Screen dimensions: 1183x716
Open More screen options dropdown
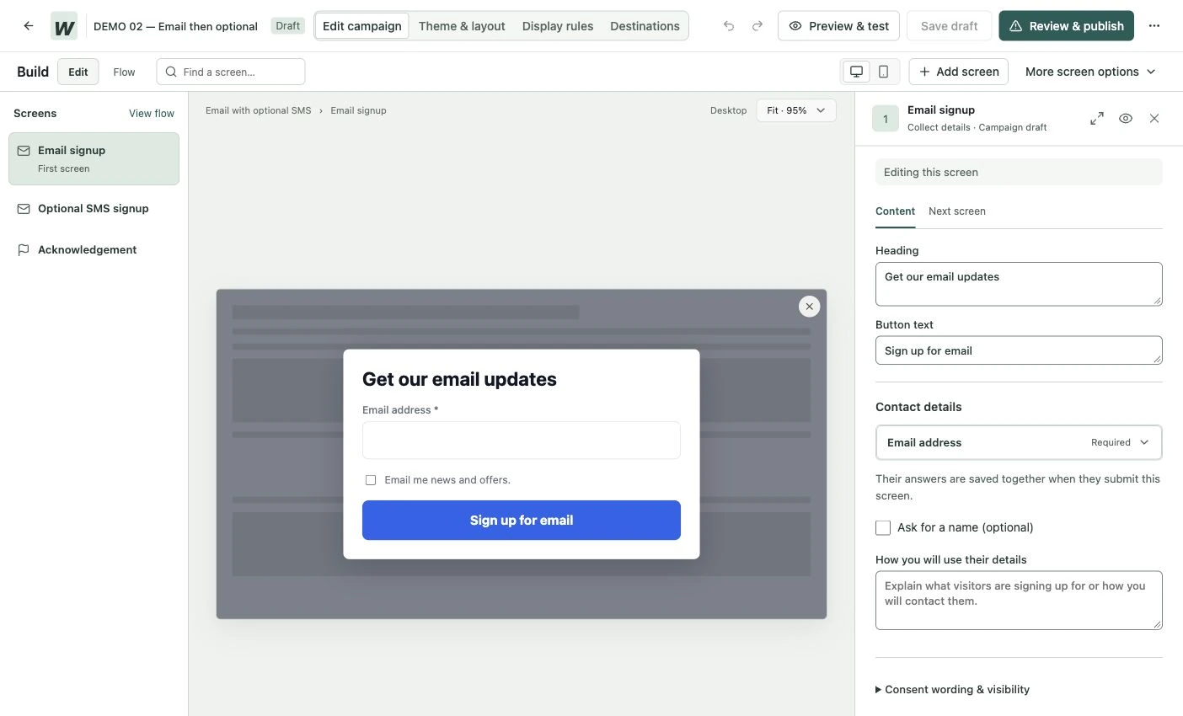(x=1090, y=72)
